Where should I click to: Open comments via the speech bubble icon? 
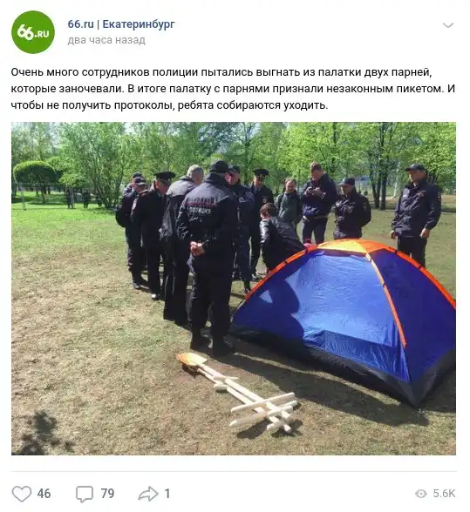pyautogui.click(x=85, y=494)
